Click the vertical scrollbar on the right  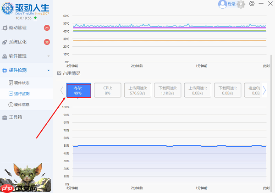pyautogui.click(x=271, y=123)
